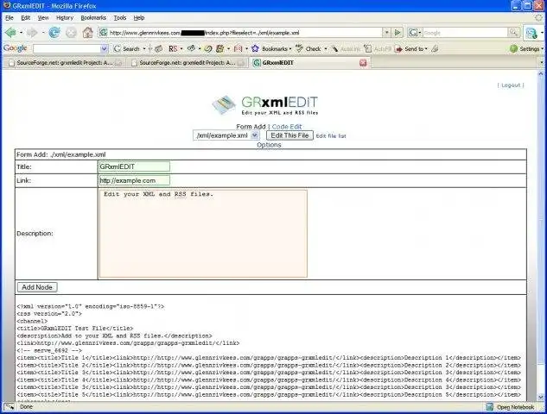Click the AutoFill toolbar button
Image resolution: width=547 pixels, height=414 pixels.
point(378,49)
